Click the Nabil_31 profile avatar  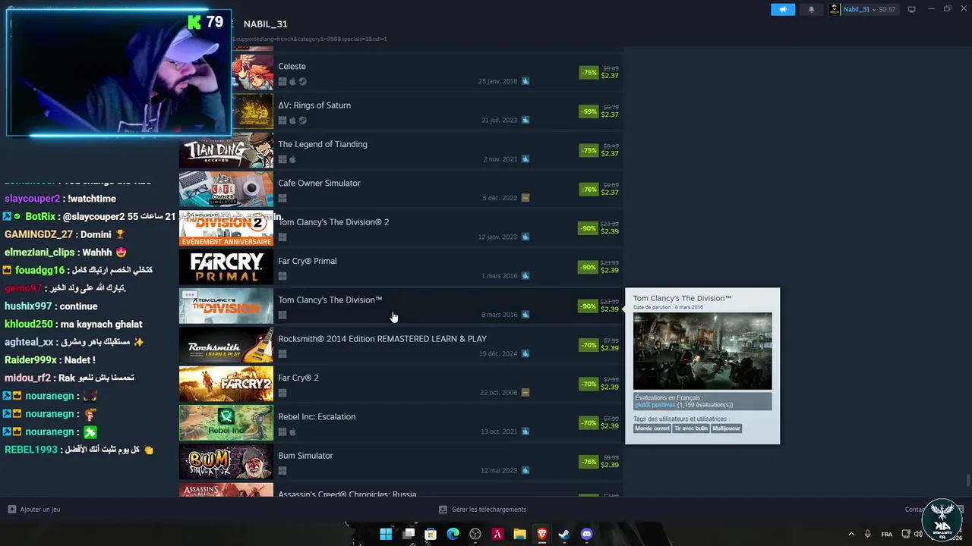click(x=835, y=9)
